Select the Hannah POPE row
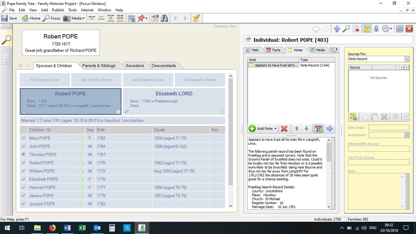This screenshot has height=234, width=416. (x=122, y=188)
